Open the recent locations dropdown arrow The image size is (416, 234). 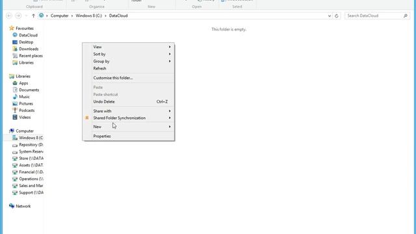click(x=26, y=16)
